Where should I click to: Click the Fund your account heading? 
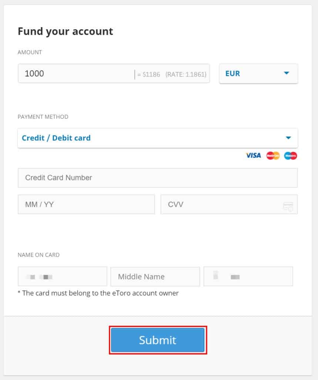65,32
